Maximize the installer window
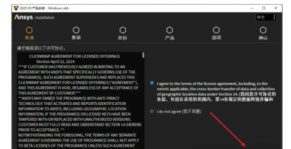 264,8
